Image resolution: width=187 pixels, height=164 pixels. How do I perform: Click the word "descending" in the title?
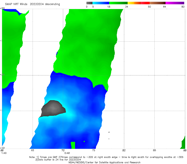click(53, 4)
